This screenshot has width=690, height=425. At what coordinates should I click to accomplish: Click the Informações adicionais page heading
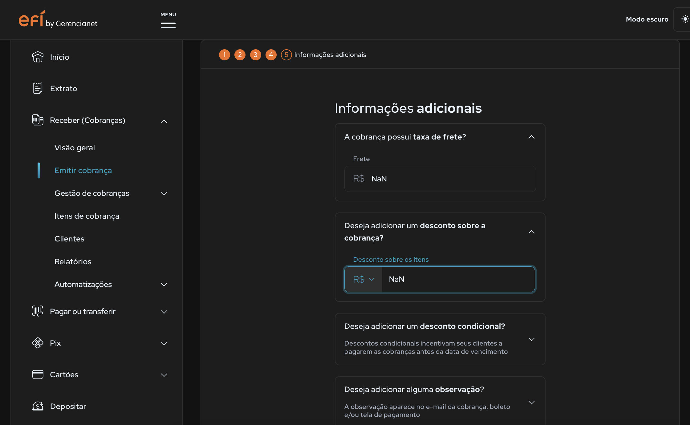[408, 108]
